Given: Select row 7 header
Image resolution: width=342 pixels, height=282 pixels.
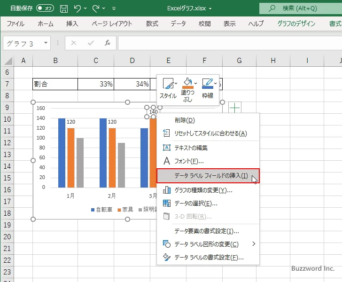Looking at the screenshot, I should coord(7,84).
